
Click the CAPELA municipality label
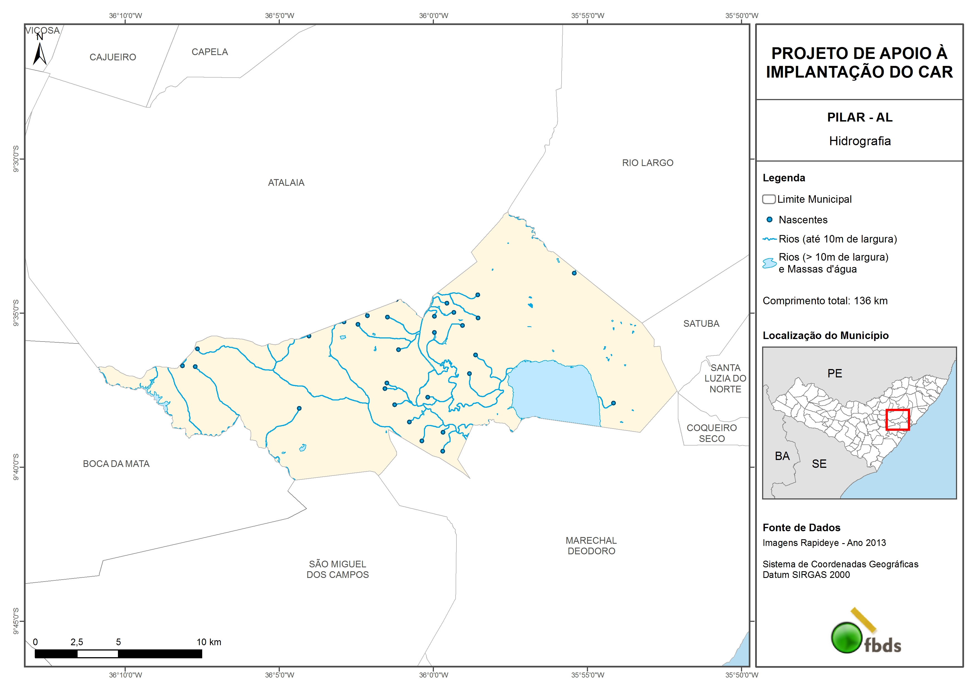coord(209,52)
